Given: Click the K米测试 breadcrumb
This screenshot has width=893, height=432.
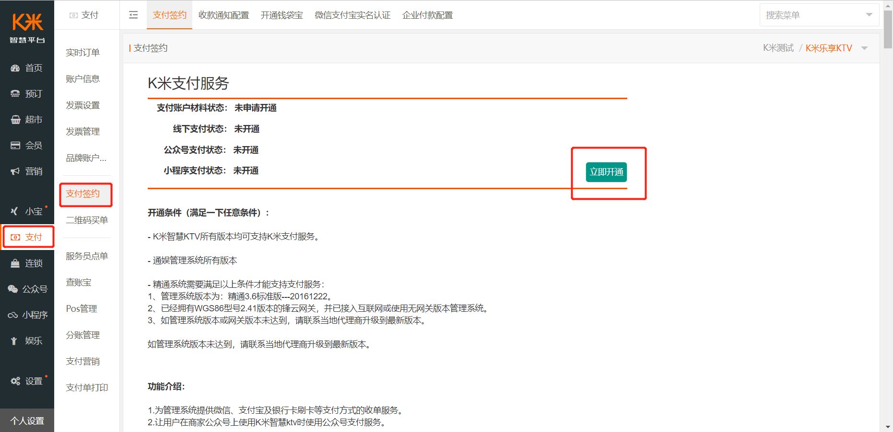Looking at the screenshot, I should 778,48.
